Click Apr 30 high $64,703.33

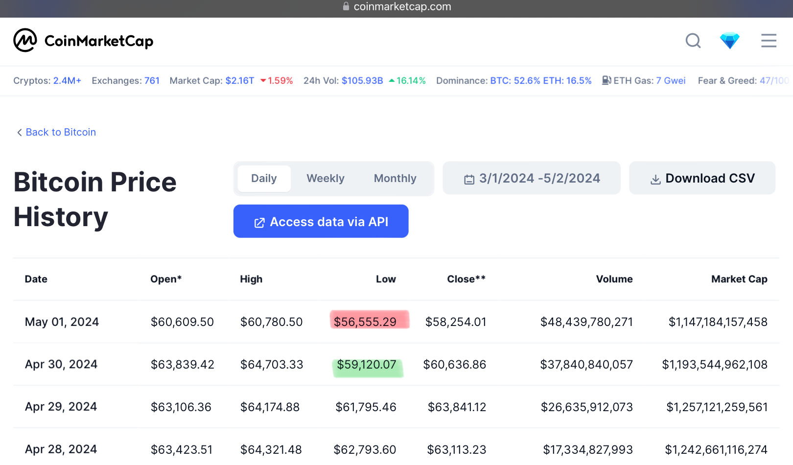[x=272, y=364]
